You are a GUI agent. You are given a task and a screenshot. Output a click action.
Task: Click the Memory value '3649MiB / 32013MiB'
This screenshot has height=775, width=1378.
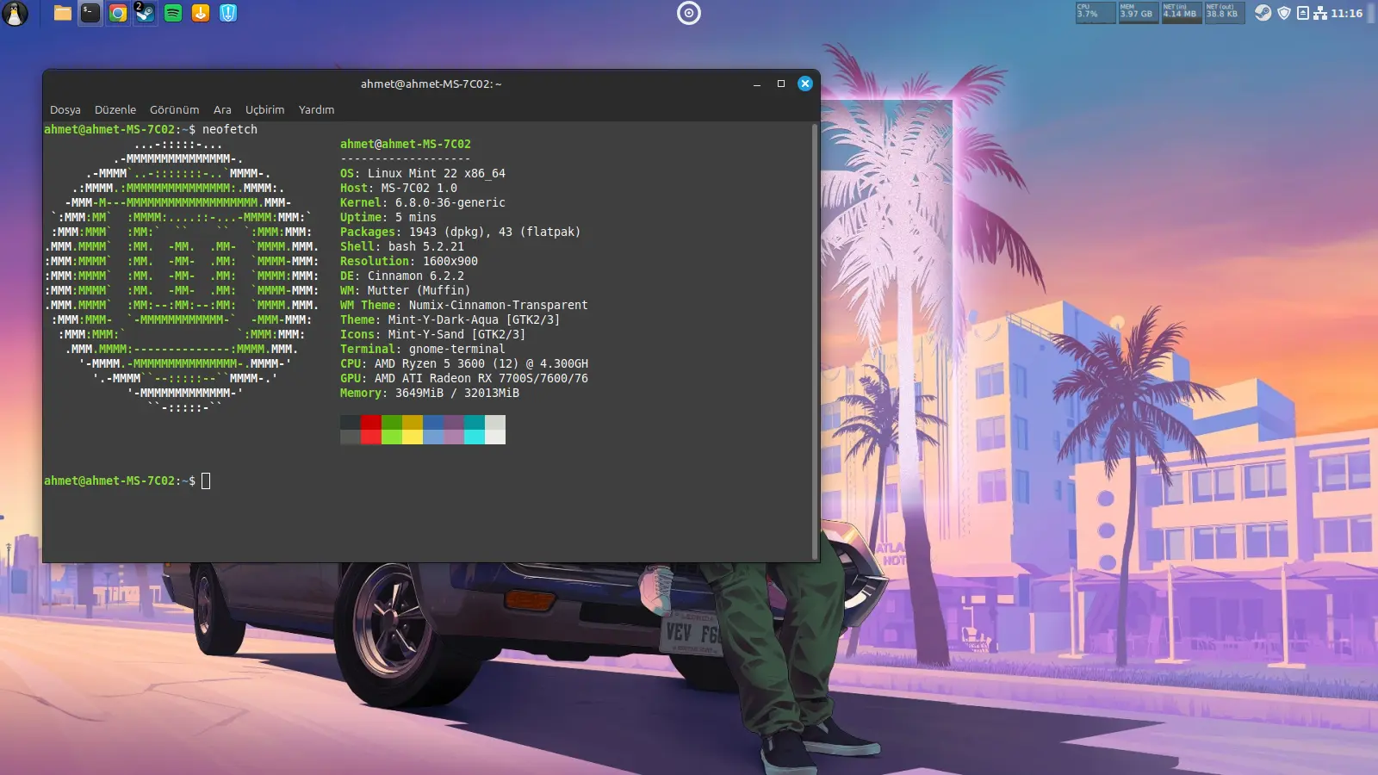[457, 393]
